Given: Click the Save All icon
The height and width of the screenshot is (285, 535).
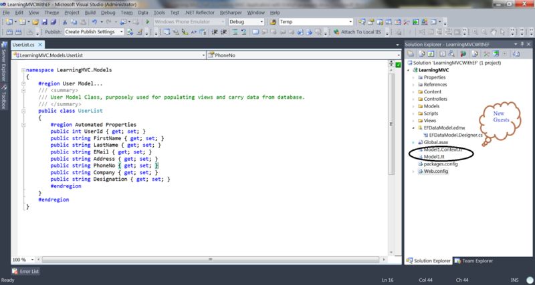Looking at the screenshot, I should click(x=53, y=22).
